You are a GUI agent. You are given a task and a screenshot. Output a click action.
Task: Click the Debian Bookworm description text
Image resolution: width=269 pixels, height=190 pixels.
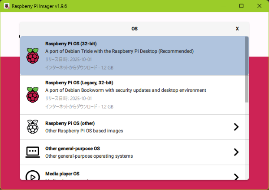pos(126,90)
